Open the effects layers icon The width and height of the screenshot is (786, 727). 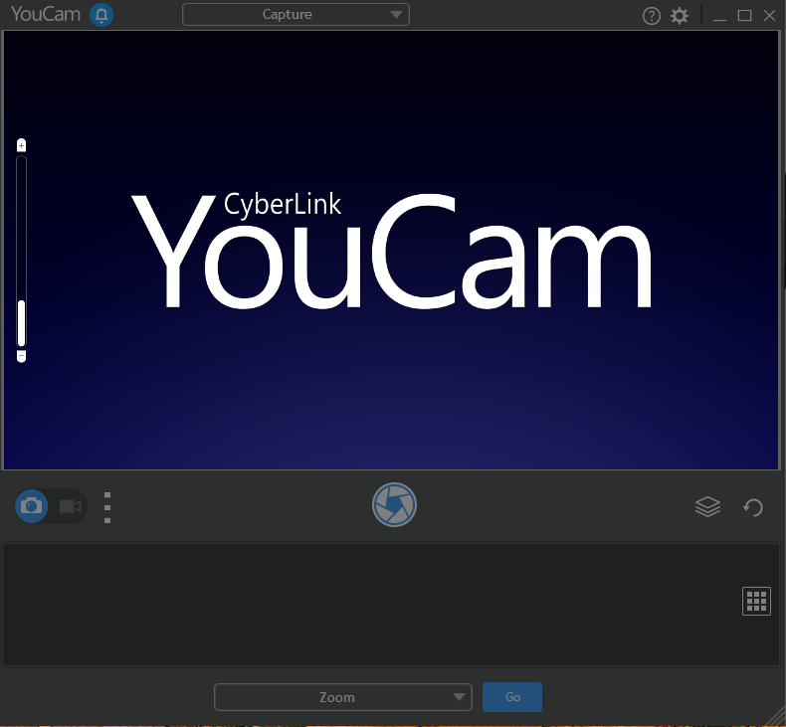(707, 506)
